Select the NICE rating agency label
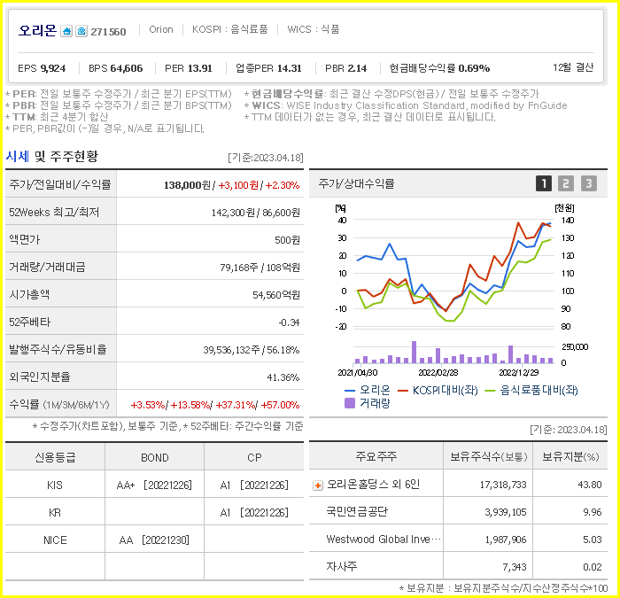The width and height of the screenshot is (620, 598). tap(55, 540)
